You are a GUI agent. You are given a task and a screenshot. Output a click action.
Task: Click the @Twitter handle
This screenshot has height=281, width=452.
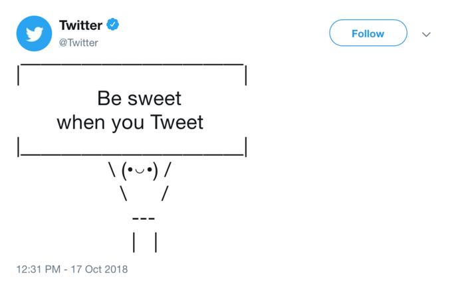(78, 43)
